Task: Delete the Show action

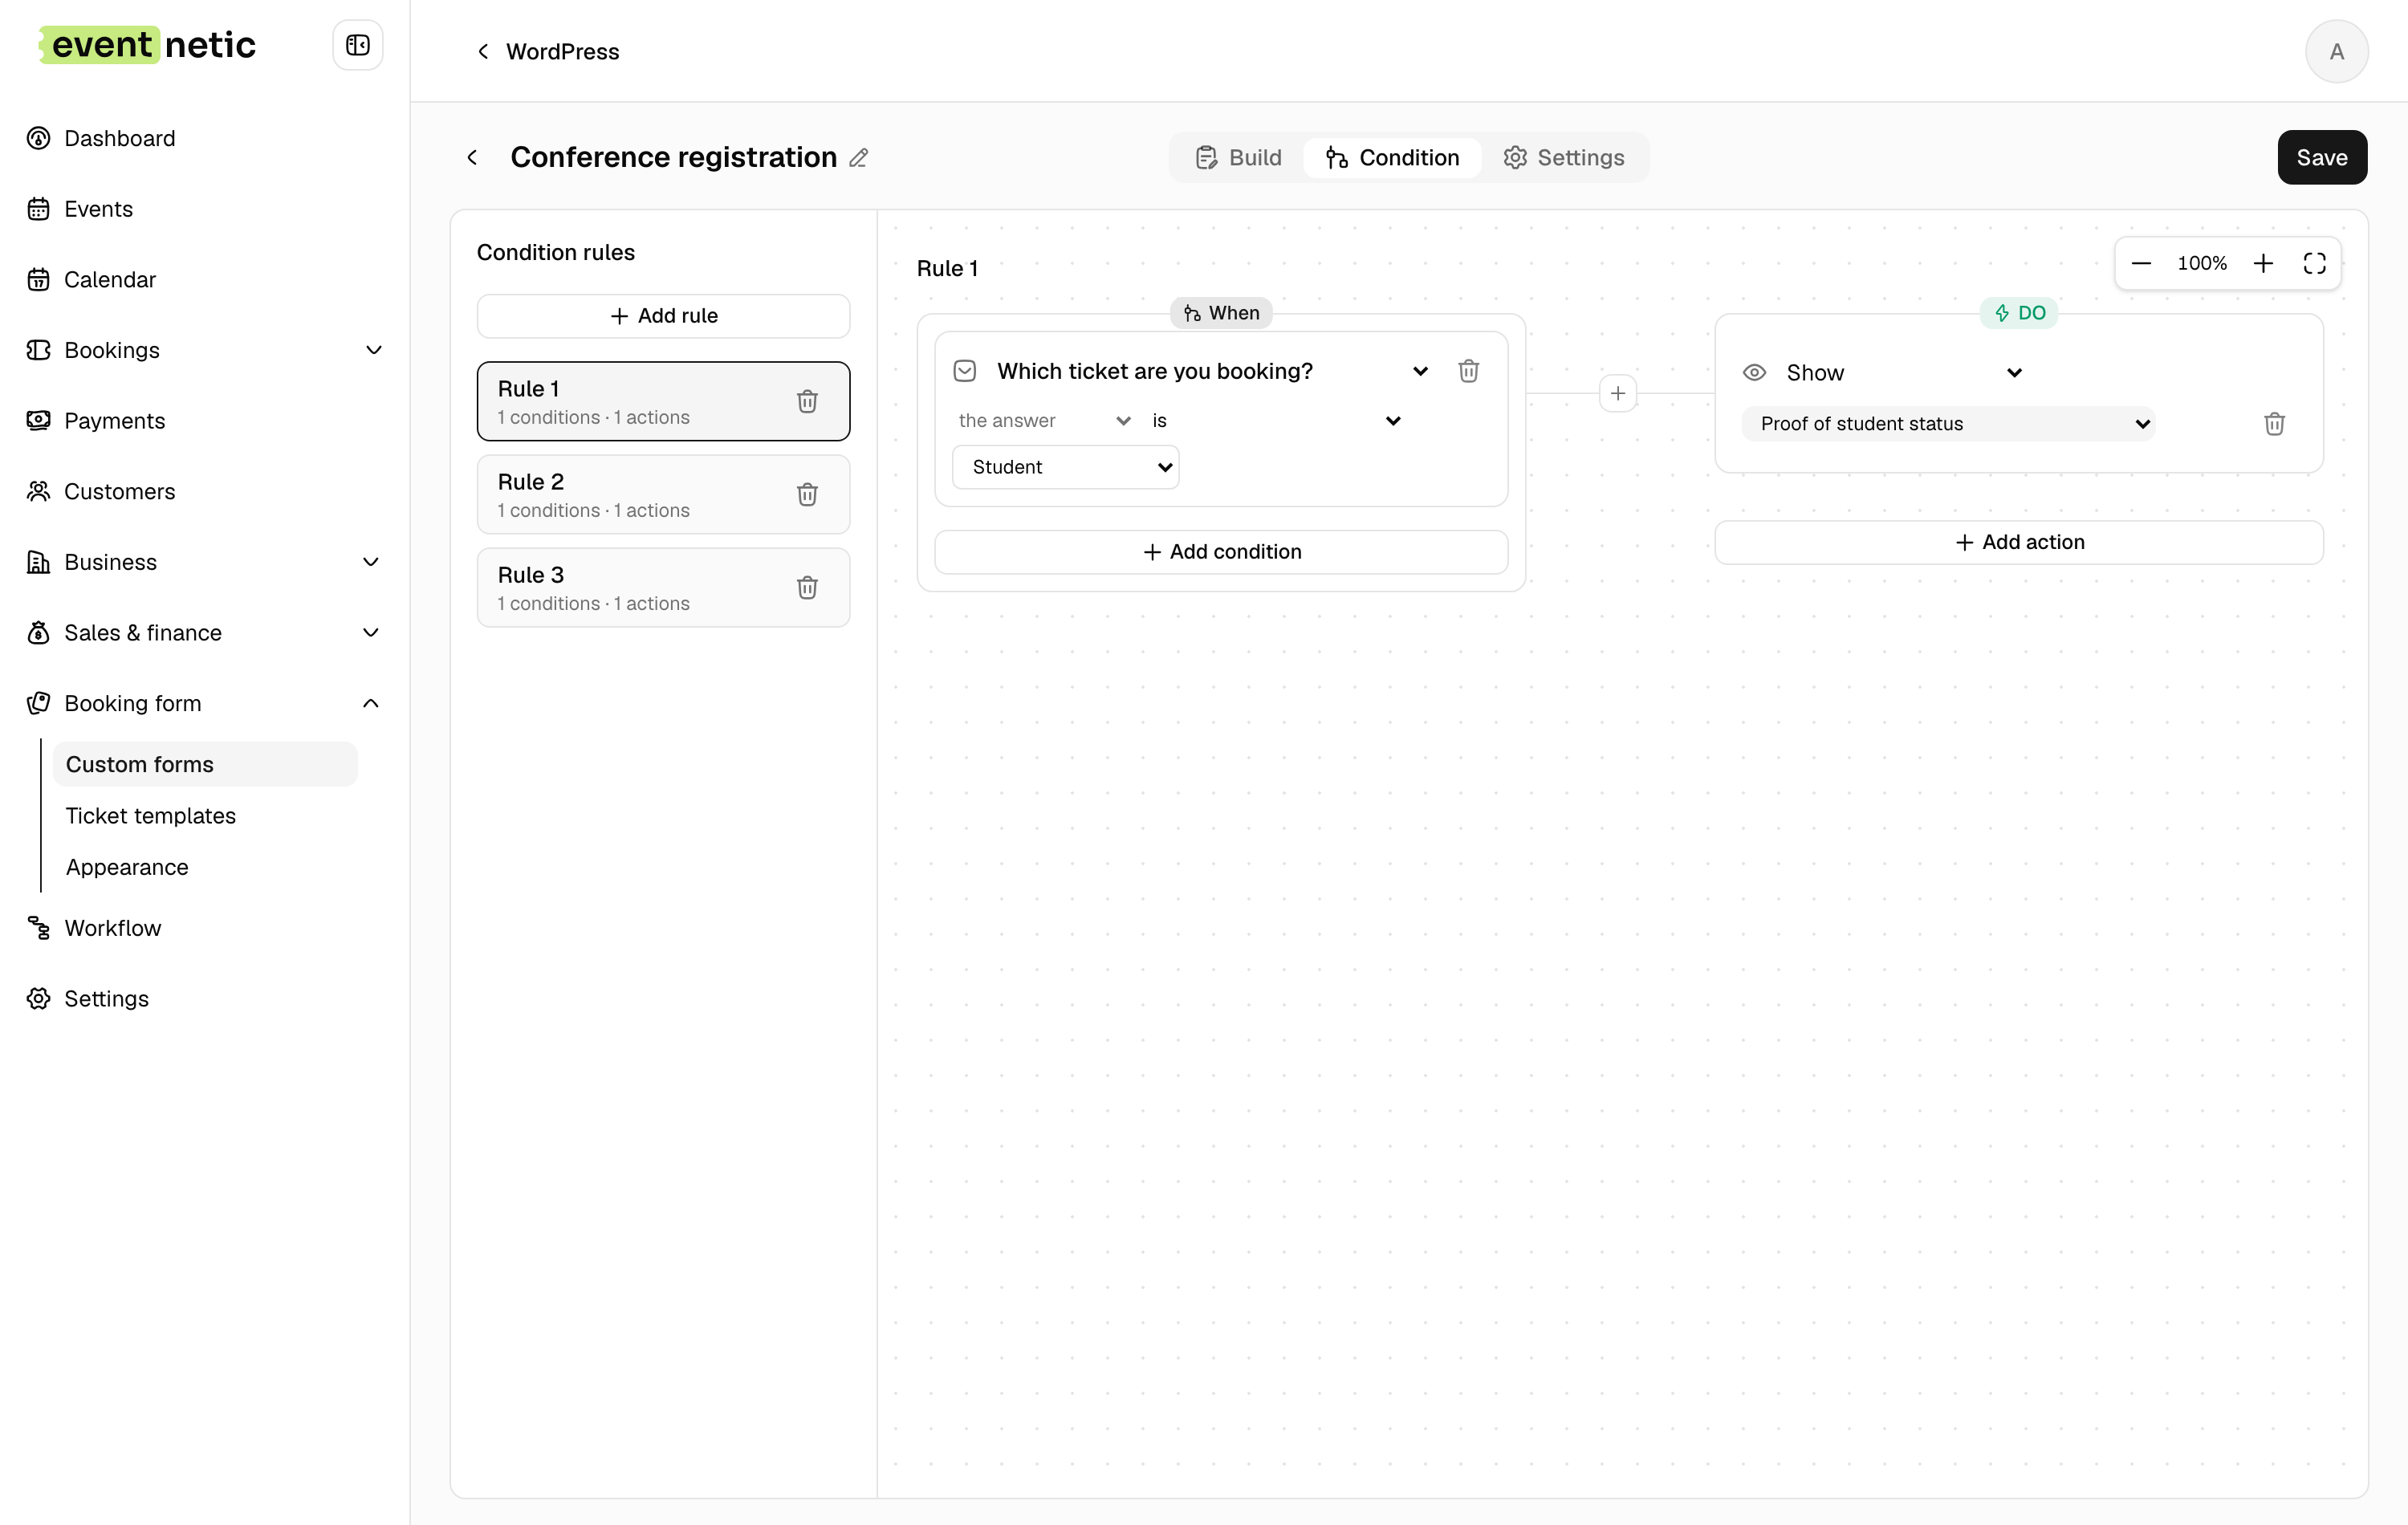Action: click(2274, 424)
